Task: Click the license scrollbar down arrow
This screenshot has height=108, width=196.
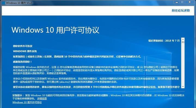Action: 183,87
